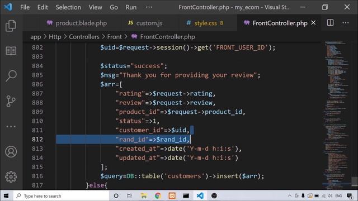358x201 pixels.
Task: Select FrontController.php tab
Action: point(280,23)
